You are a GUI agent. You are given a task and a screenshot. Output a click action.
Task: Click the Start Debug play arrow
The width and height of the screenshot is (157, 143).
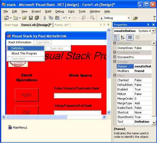tap(102, 18)
